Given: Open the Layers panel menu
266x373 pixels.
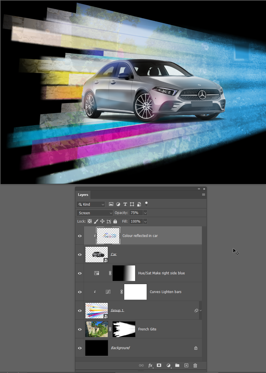Looking at the screenshot, I should click(x=203, y=194).
